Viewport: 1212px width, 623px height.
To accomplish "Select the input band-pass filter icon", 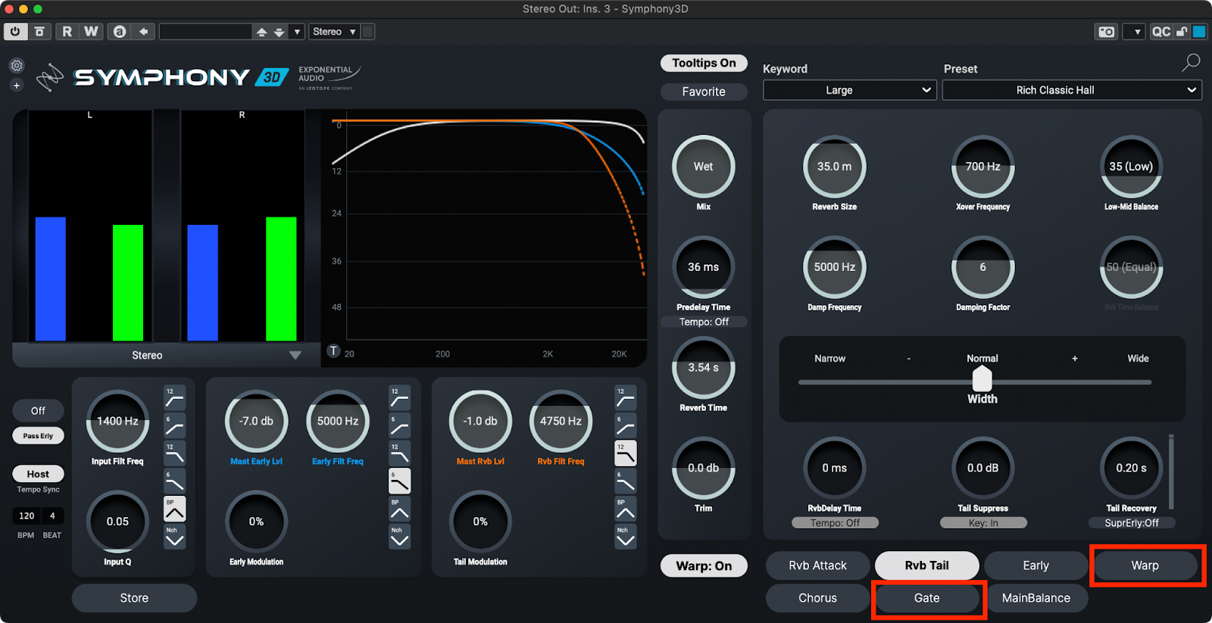I will click(x=174, y=509).
